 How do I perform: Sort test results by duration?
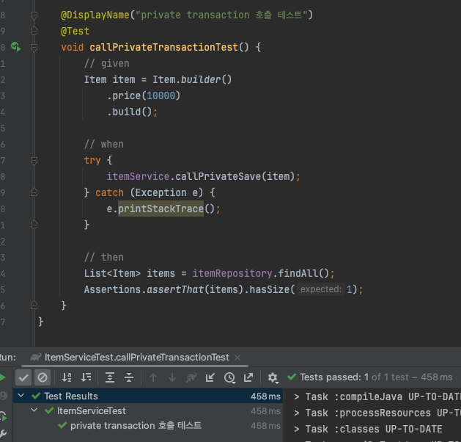86,377
